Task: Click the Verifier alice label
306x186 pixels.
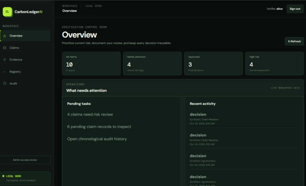Action: pyautogui.click(x=274, y=9)
